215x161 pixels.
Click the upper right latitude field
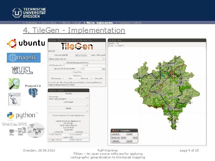(79, 140)
